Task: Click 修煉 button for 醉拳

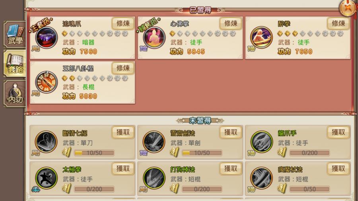Action: tap(339, 23)
